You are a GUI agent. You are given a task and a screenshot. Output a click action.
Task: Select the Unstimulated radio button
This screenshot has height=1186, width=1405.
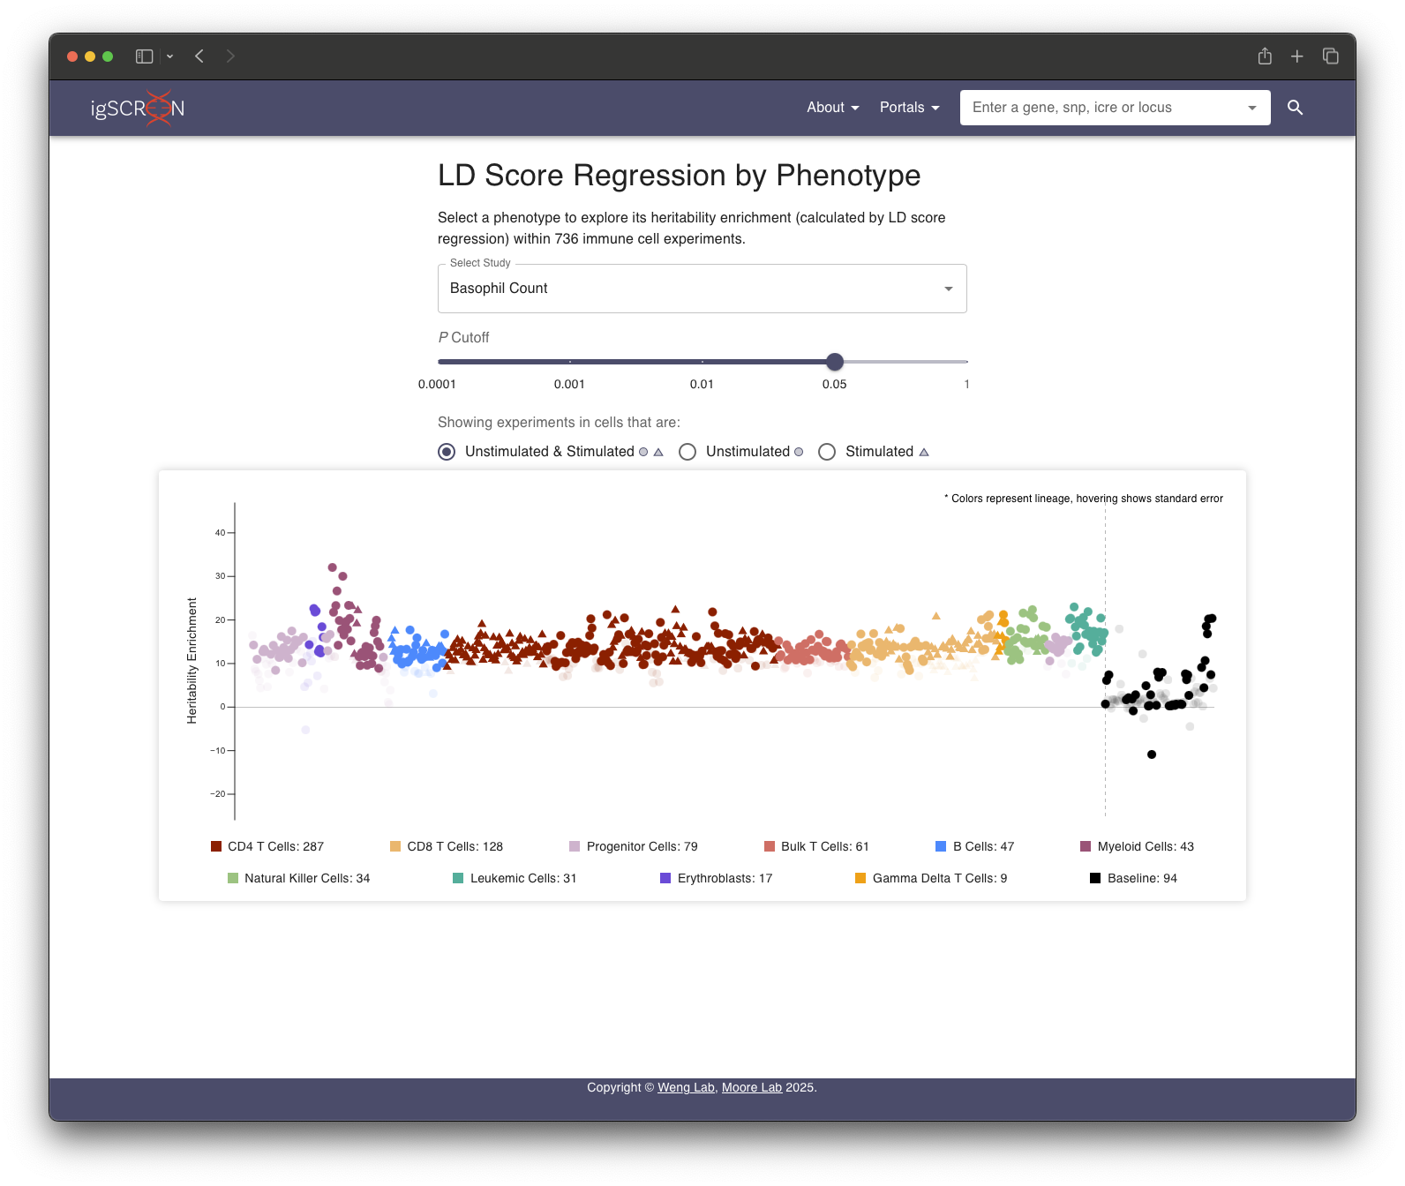(x=687, y=452)
